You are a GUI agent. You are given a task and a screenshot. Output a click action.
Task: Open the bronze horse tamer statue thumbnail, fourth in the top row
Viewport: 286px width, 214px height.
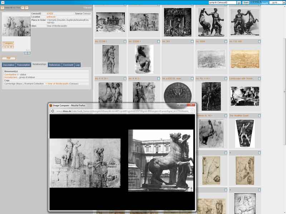[x=211, y=22]
